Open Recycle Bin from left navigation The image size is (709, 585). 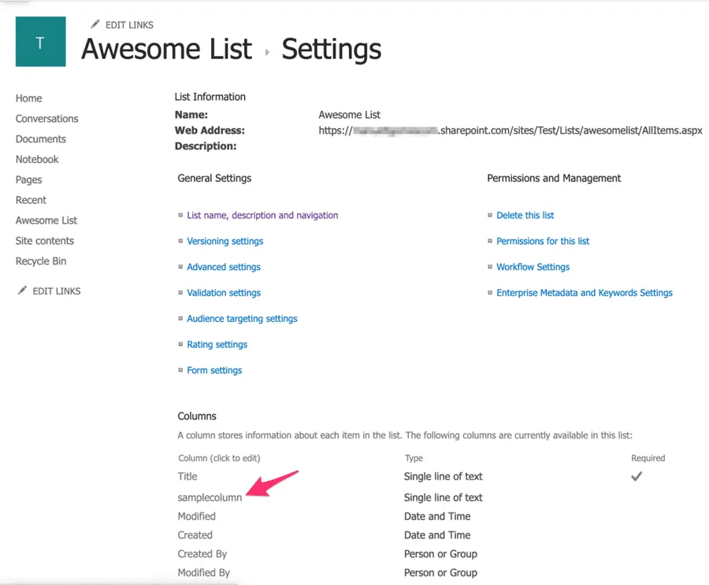pyautogui.click(x=41, y=261)
